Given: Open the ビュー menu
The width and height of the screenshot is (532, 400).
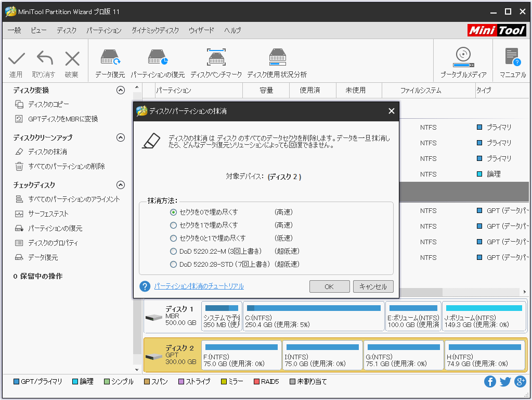Looking at the screenshot, I should pyautogui.click(x=38, y=30).
